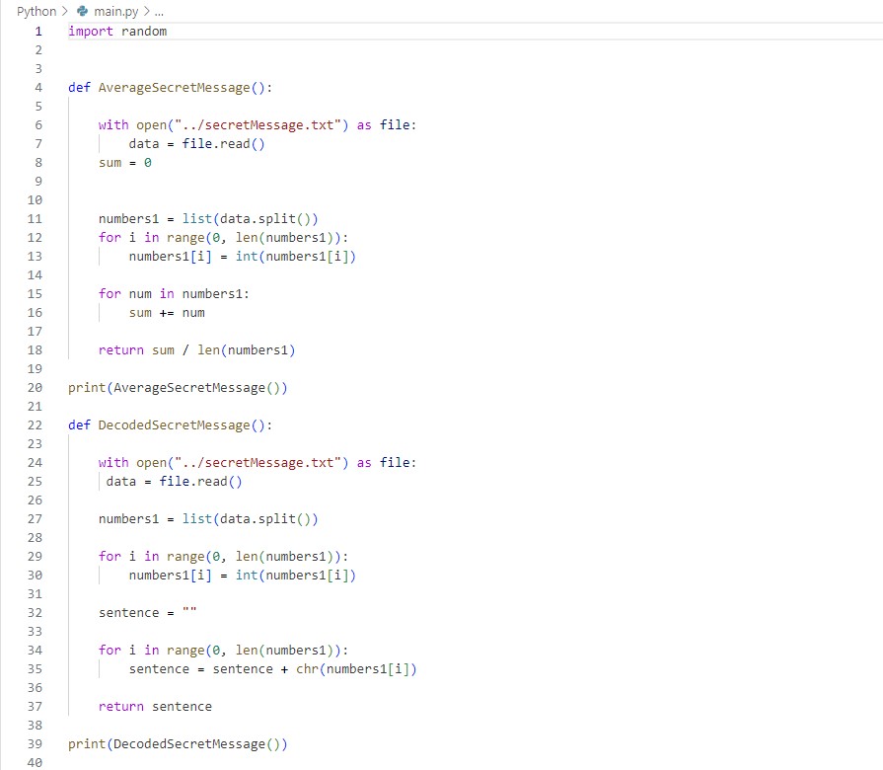This screenshot has width=883, height=770.
Task: Click the sum += num statement
Action: point(167,313)
